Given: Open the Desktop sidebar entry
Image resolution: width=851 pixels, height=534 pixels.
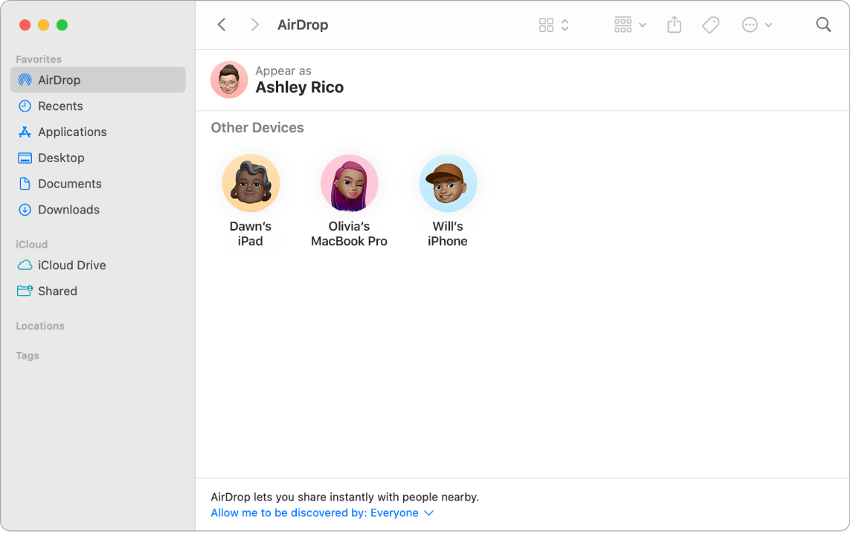Looking at the screenshot, I should coord(61,158).
